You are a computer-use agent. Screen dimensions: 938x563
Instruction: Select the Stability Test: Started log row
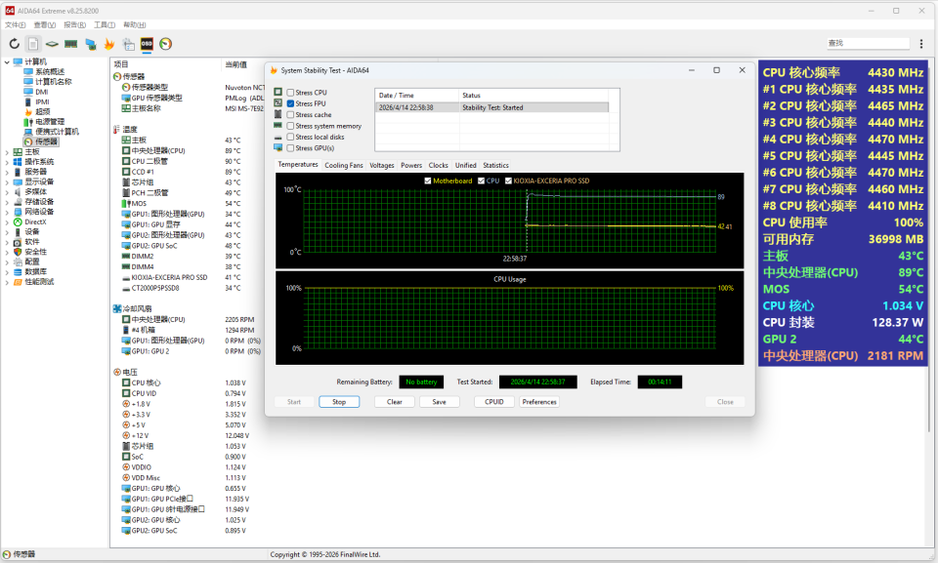[x=491, y=107]
